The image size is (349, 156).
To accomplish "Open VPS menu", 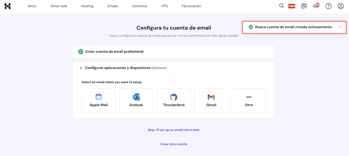I will point(165,6).
